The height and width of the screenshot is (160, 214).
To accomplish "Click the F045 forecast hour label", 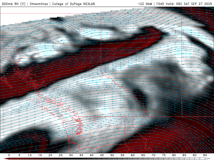I will click(x=160, y=4).
